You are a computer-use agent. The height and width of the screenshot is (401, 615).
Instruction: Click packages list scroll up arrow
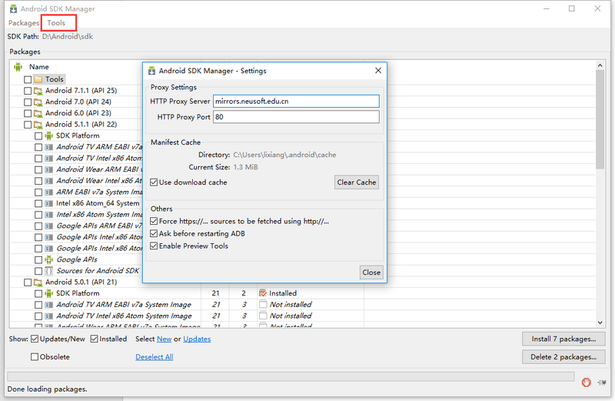point(600,65)
